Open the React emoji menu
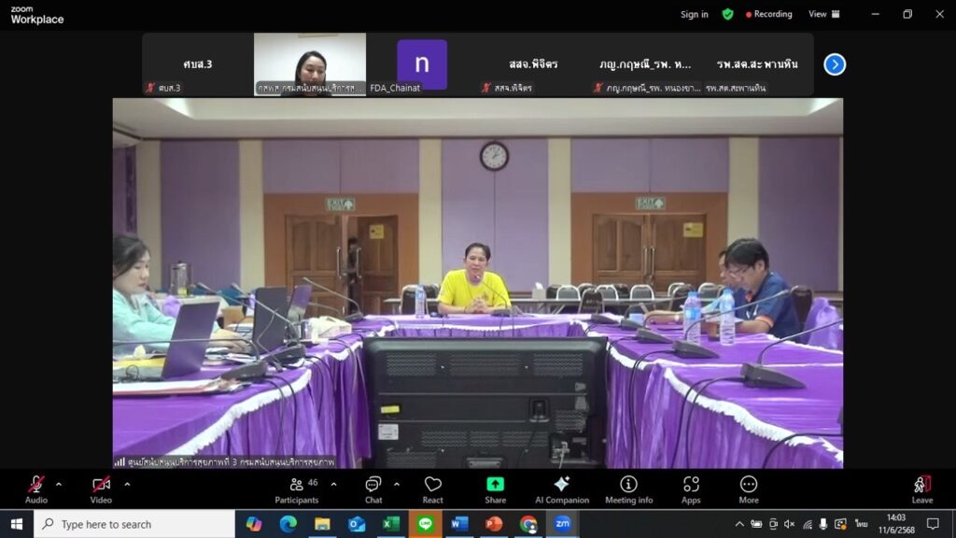 point(432,488)
